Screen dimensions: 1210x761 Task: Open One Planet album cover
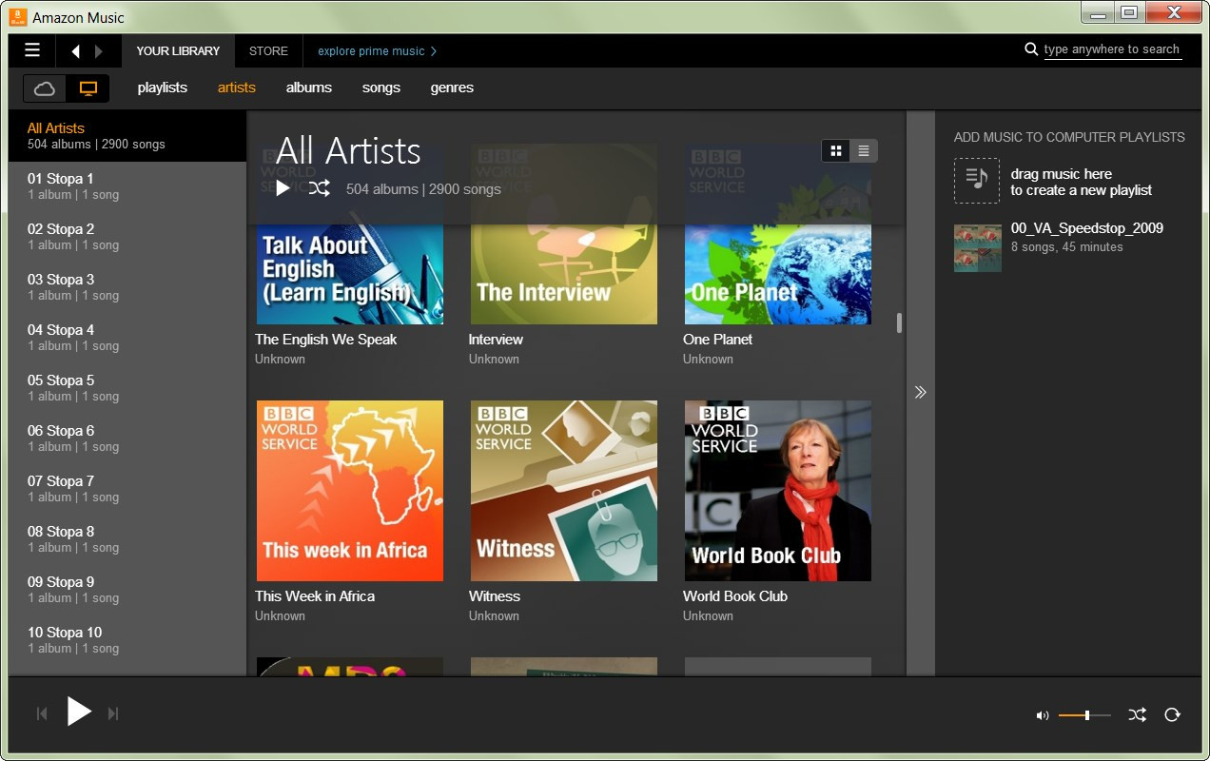(778, 274)
